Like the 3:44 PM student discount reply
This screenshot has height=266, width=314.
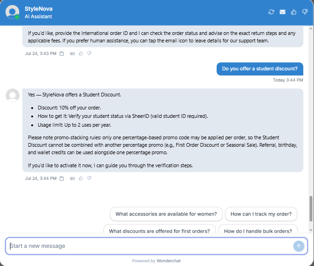pyautogui.click(x=81, y=178)
